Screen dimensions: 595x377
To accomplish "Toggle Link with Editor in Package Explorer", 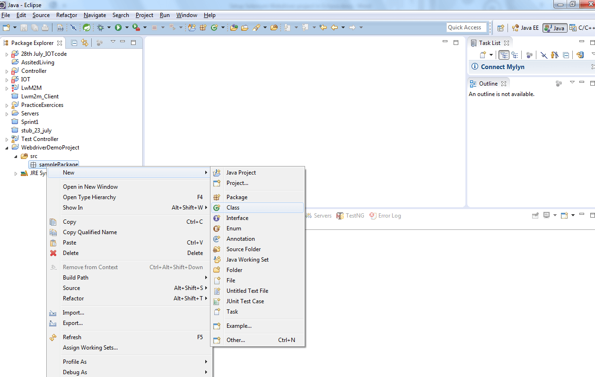I will 85,43.
